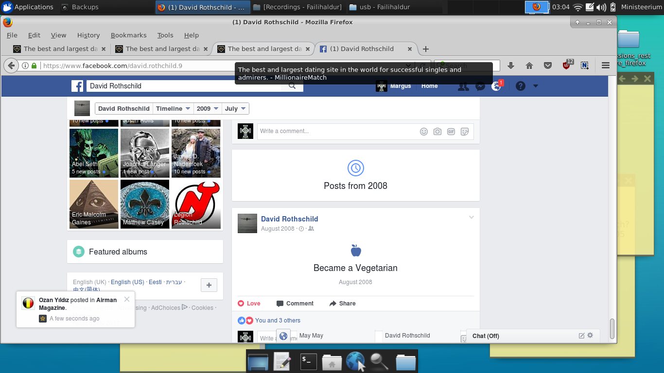
Task: Open post options chevron on Vegetarian post
Action: point(471,218)
